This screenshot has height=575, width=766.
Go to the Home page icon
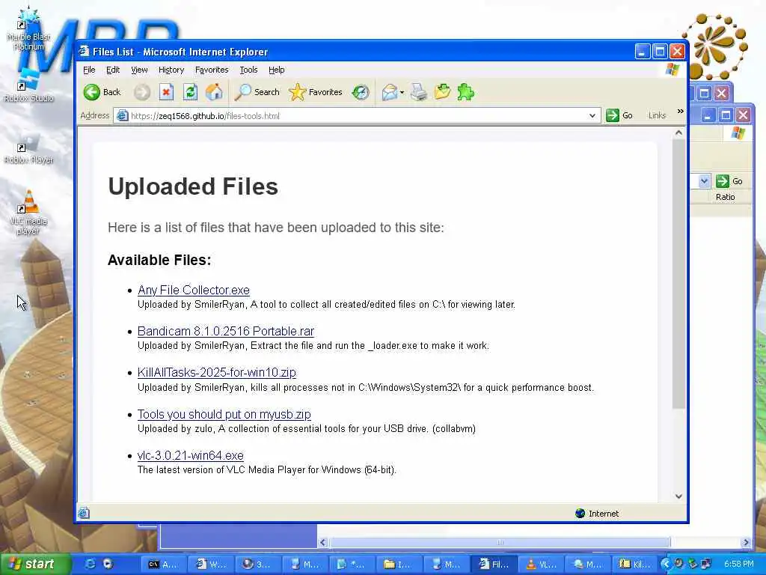[214, 92]
